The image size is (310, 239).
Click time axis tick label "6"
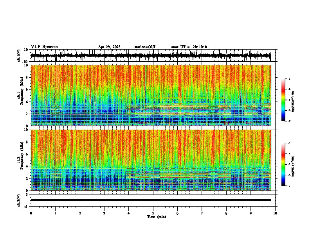[178, 213]
